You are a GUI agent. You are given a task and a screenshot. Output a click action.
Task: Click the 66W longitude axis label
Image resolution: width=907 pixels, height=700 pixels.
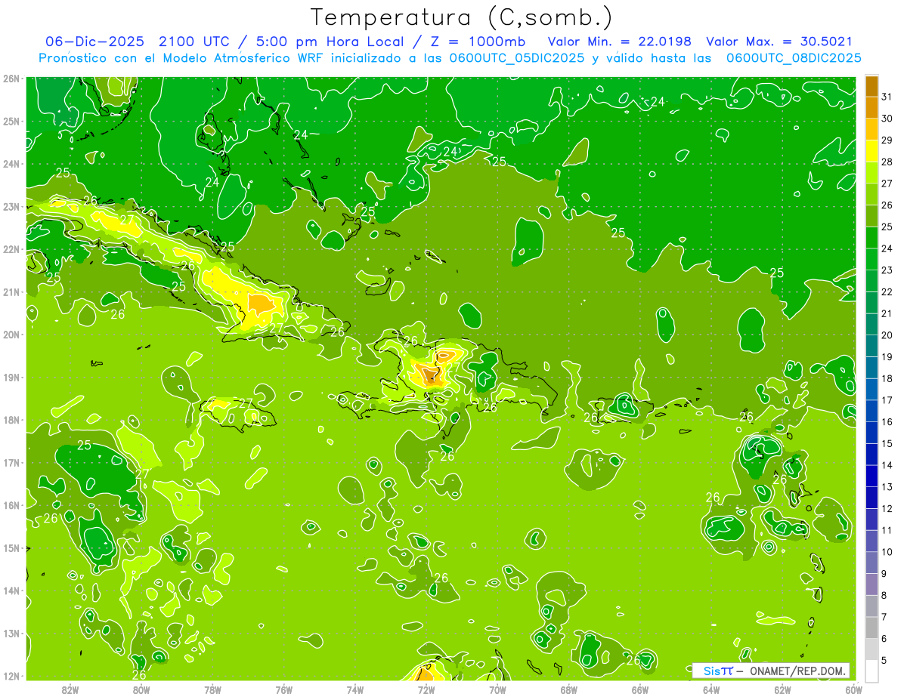[x=640, y=689]
